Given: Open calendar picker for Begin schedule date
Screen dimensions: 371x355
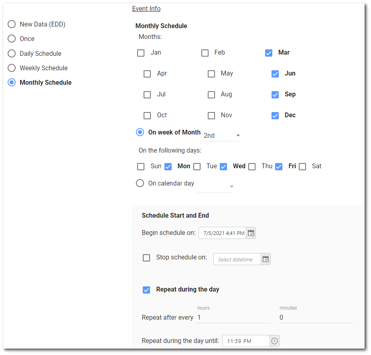Looking at the screenshot, I should (251, 233).
